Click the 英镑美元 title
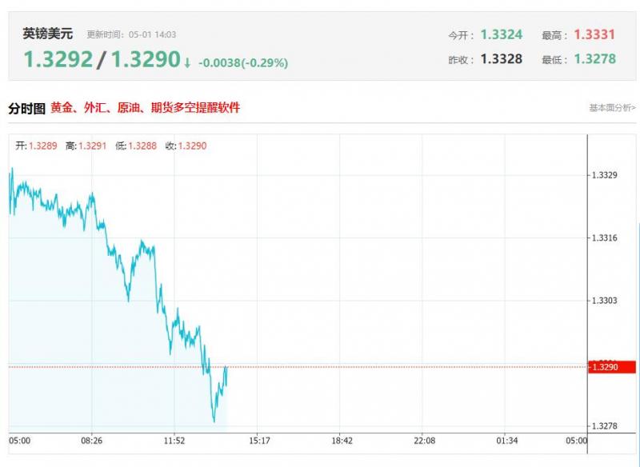Image resolution: width=640 pixels, height=467 pixels. pos(47,34)
